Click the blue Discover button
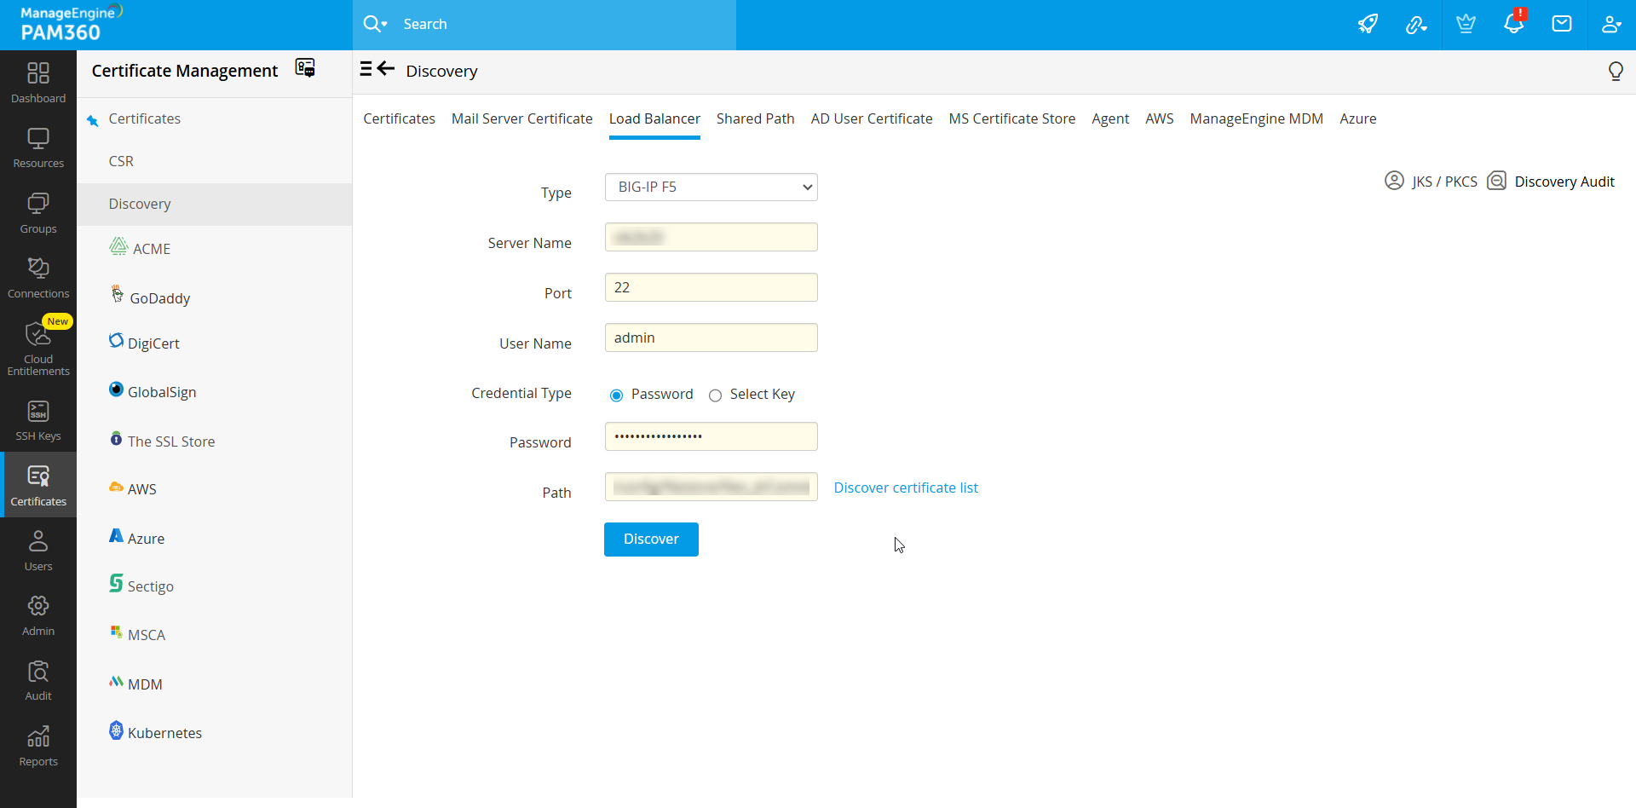 651,540
